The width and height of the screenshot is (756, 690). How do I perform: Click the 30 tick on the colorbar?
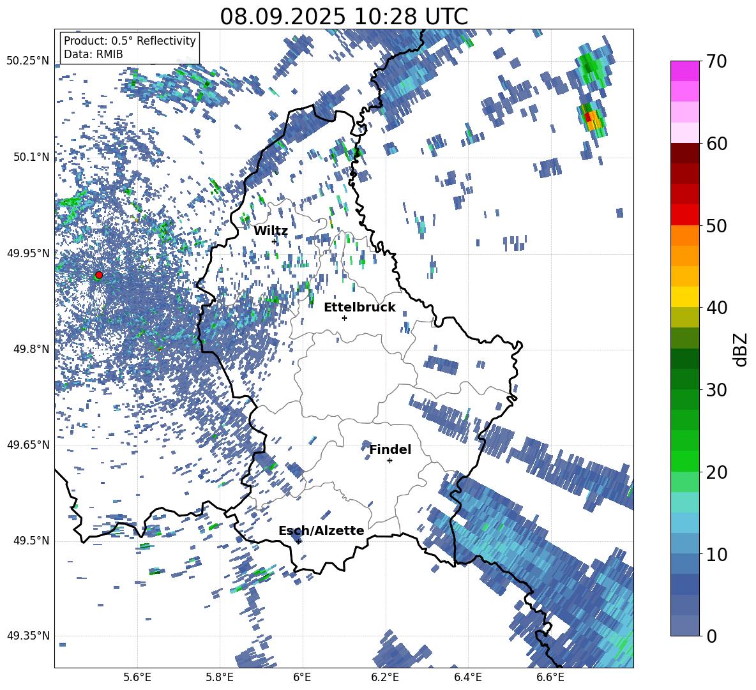pos(716,389)
